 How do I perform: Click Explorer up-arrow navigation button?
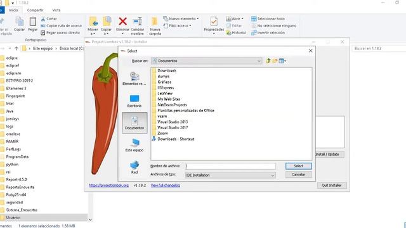coord(16,48)
